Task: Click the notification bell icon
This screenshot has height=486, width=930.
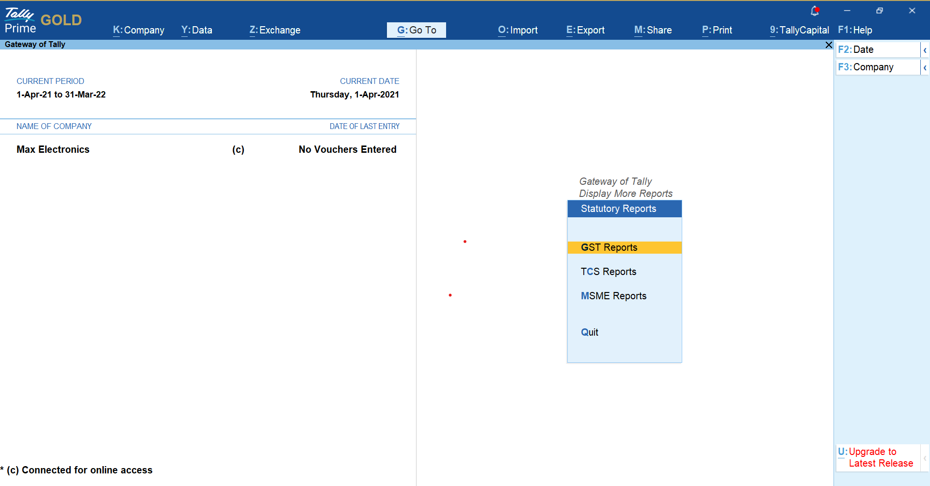Action: [x=815, y=11]
